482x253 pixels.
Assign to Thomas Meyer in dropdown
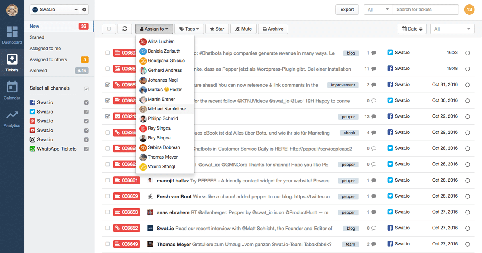coord(165,157)
